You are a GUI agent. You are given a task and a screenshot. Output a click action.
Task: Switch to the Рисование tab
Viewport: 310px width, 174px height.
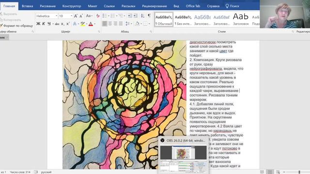tap(47, 6)
